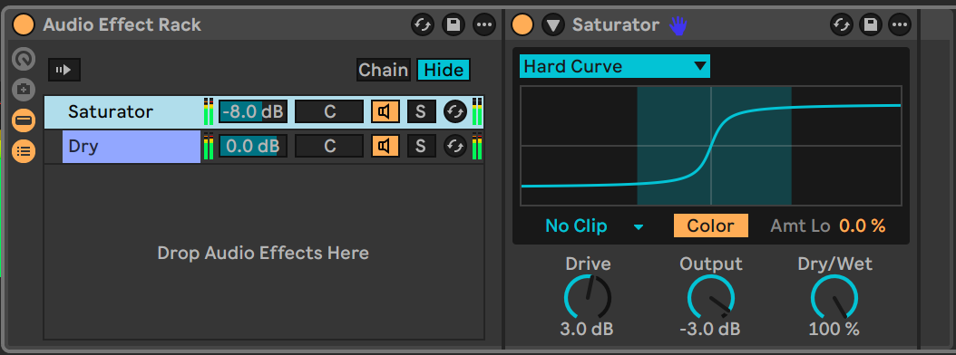Image resolution: width=956 pixels, height=355 pixels.
Task: Mute the Dry chain speaker
Action: [x=385, y=146]
